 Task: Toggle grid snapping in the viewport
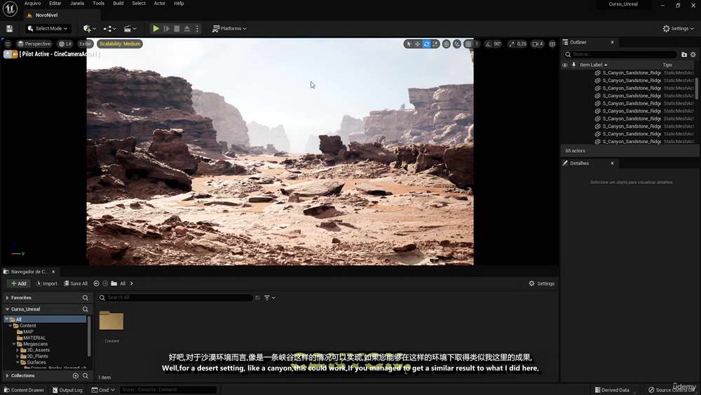[x=468, y=43]
